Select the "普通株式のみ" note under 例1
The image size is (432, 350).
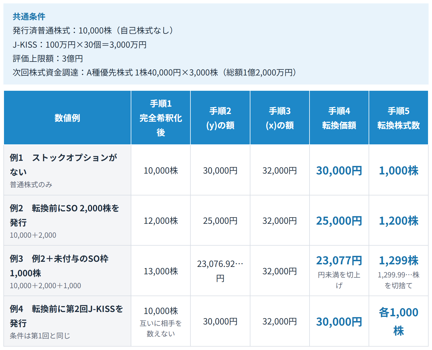click(x=31, y=185)
